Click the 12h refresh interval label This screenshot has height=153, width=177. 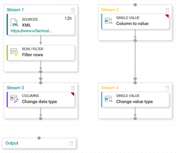click(x=68, y=18)
